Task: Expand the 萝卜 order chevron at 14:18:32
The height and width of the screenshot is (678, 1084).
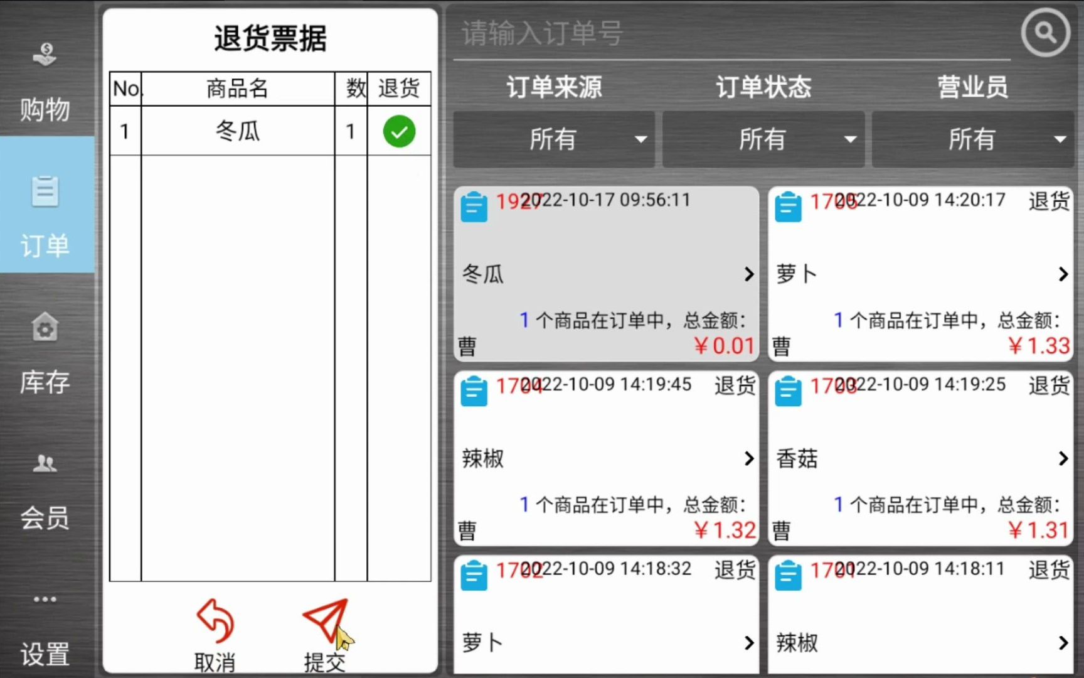Action: pyautogui.click(x=748, y=643)
